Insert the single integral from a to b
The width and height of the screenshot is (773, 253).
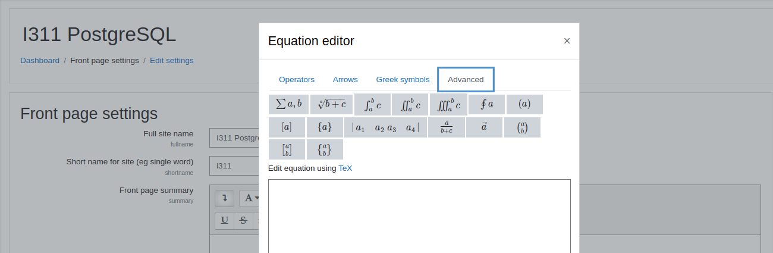pos(372,104)
